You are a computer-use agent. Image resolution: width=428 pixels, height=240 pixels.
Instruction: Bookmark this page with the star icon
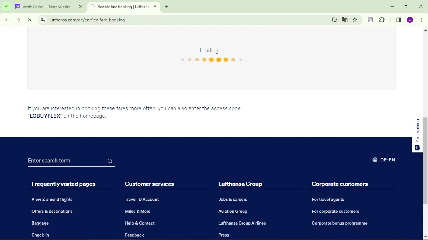pos(355,20)
